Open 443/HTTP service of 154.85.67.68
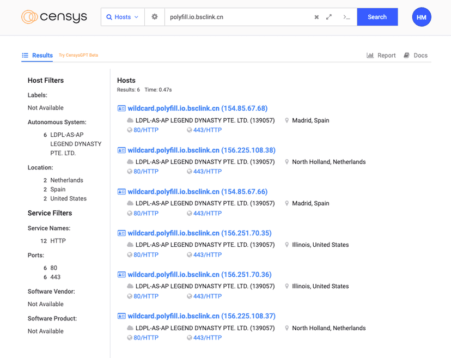 [x=208, y=130]
